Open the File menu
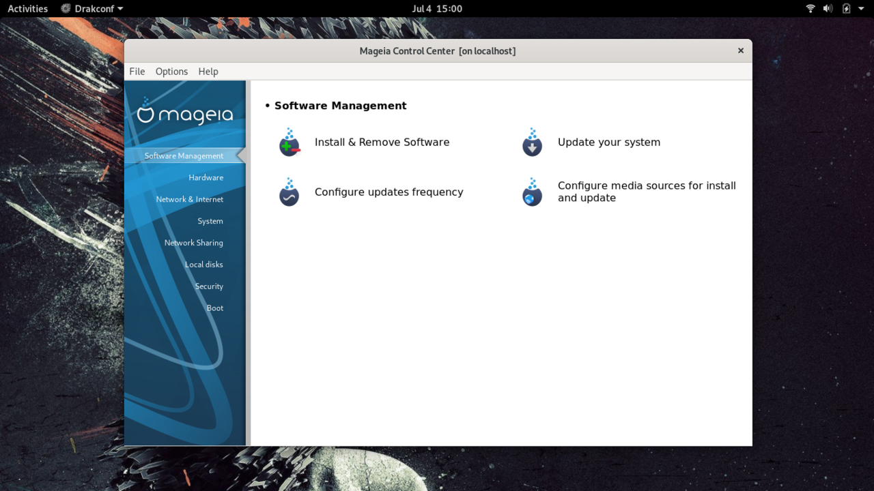Image resolution: width=874 pixels, height=491 pixels. [x=137, y=72]
